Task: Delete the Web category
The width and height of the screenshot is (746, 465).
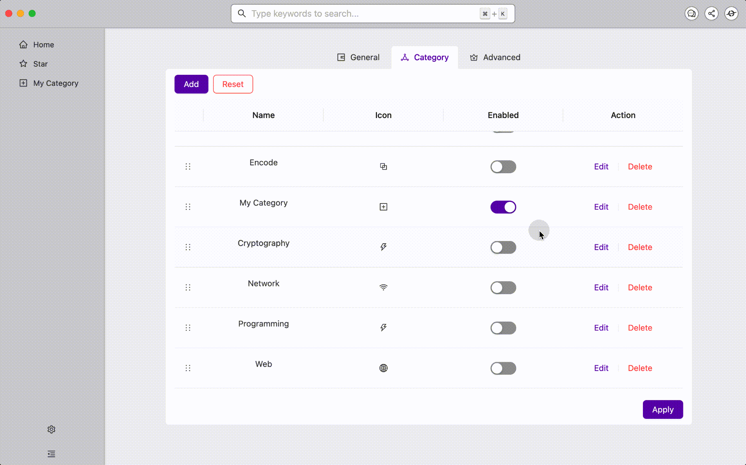Action: [640, 368]
